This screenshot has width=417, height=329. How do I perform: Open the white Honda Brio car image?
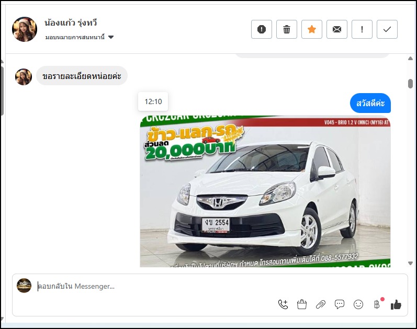tap(265, 191)
